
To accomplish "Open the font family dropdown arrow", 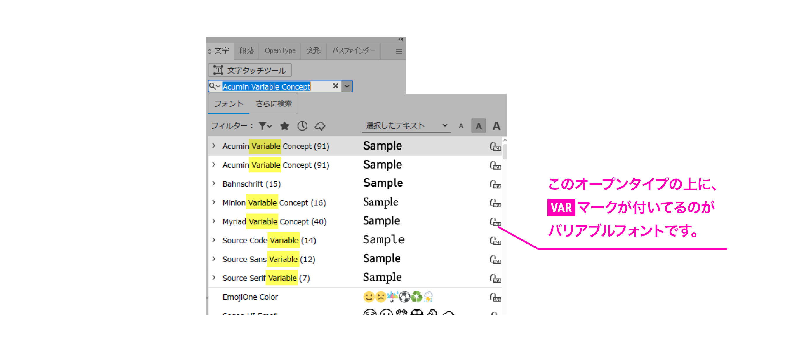I will coord(347,86).
